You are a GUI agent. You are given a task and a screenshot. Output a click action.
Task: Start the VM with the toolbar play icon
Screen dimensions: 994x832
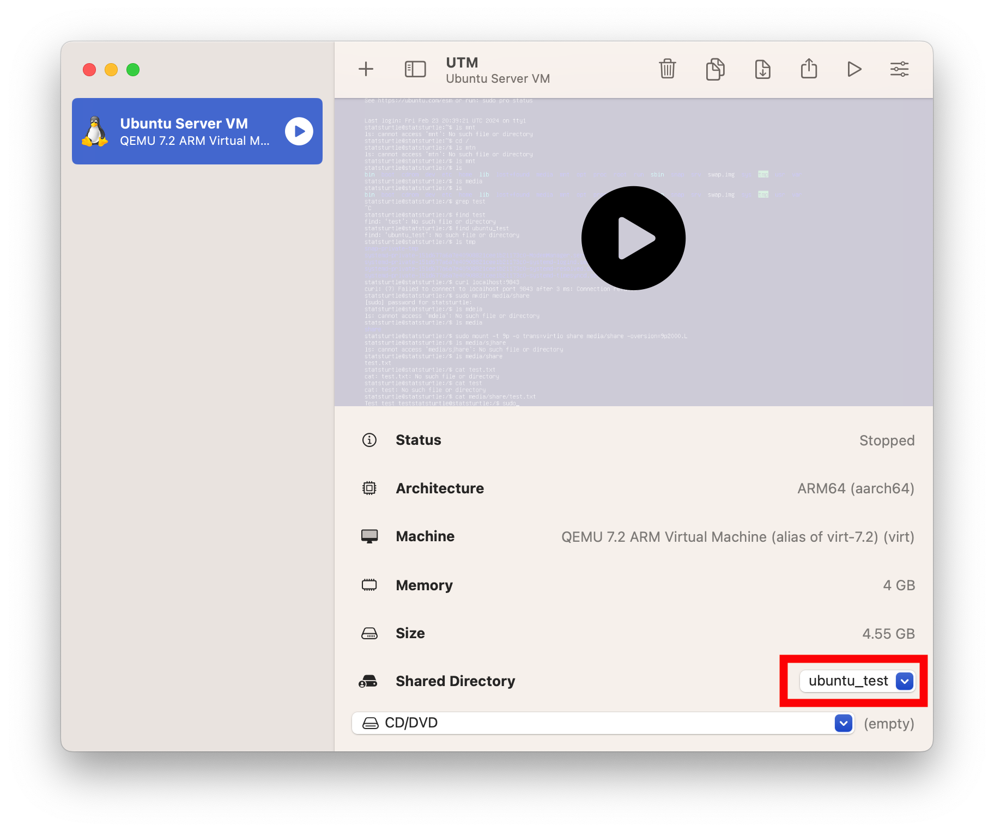[854, 69]
